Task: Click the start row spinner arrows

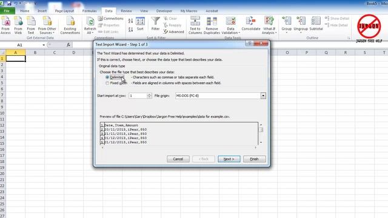Action: tap(149, 96)
